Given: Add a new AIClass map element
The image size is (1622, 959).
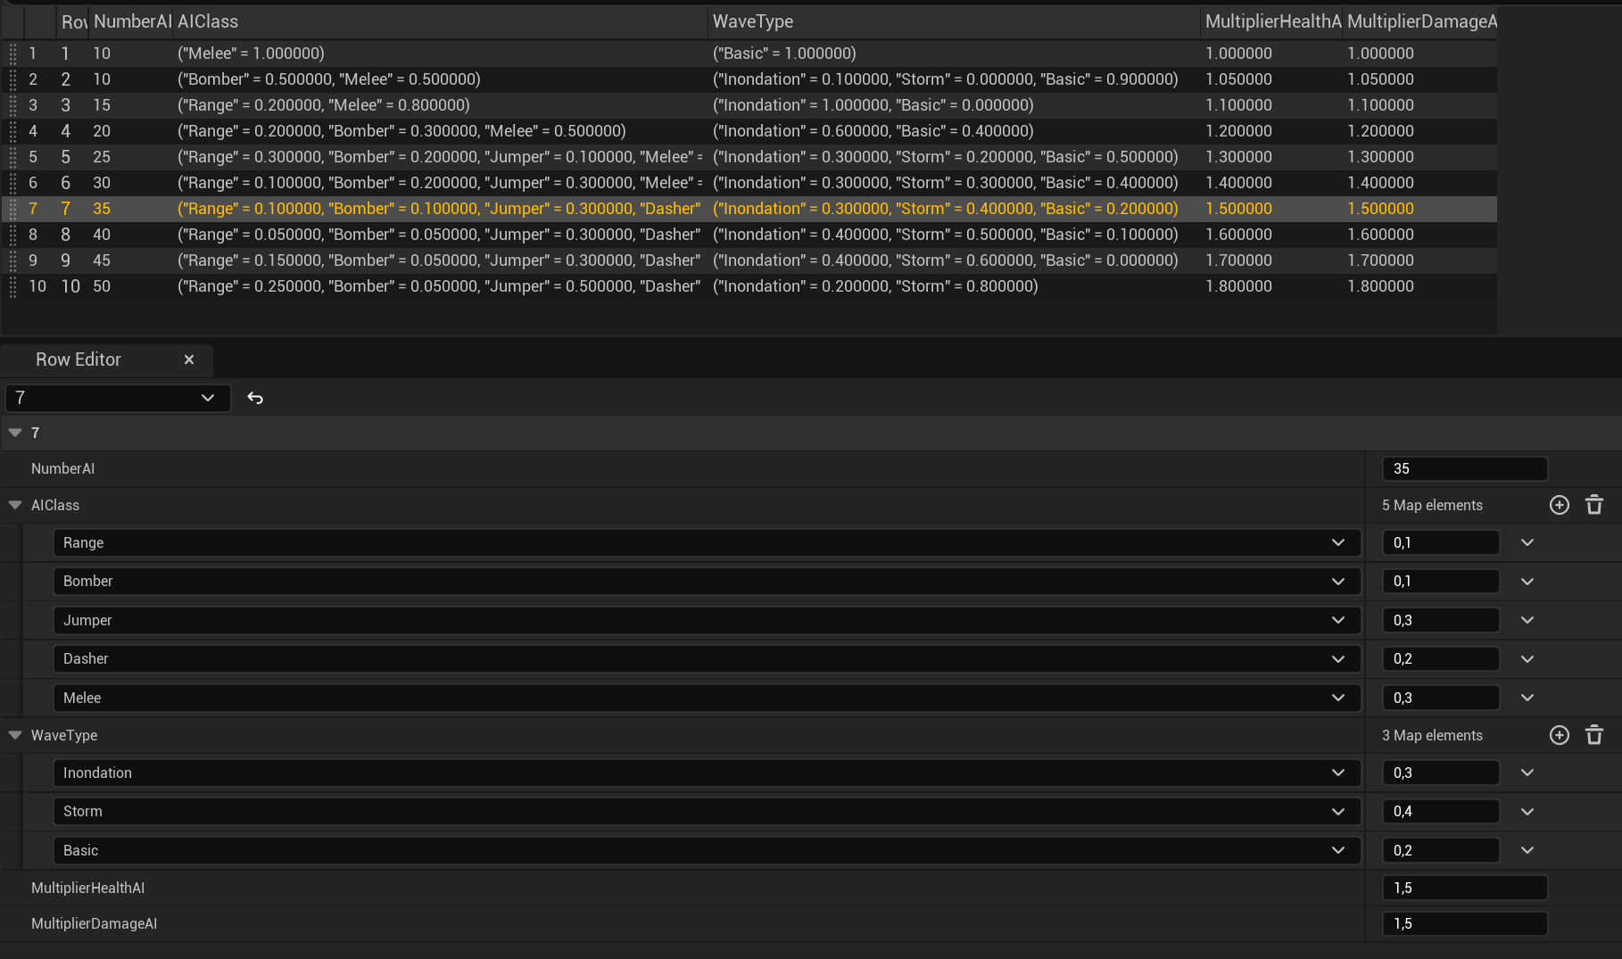Looking at the screenshot, I should pos(1559,505).
